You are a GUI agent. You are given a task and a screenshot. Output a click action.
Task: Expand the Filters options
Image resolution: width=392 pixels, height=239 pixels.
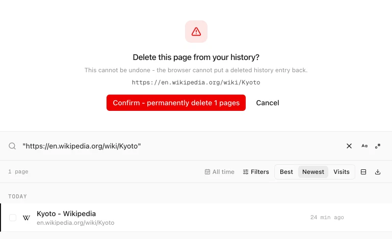(x=256, y=172)
